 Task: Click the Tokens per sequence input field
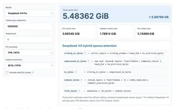pos(29,26)
